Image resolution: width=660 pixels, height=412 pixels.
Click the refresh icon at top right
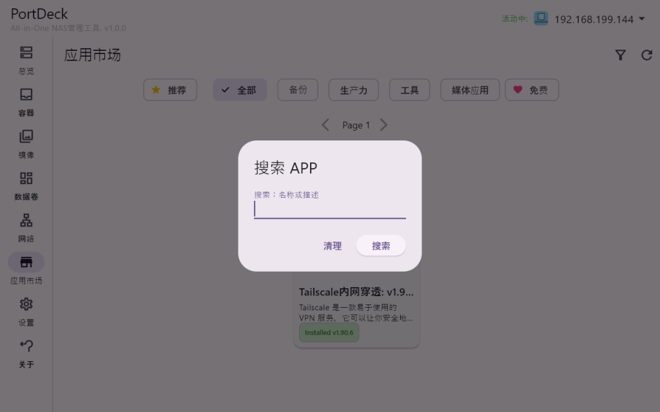[646, 55]
